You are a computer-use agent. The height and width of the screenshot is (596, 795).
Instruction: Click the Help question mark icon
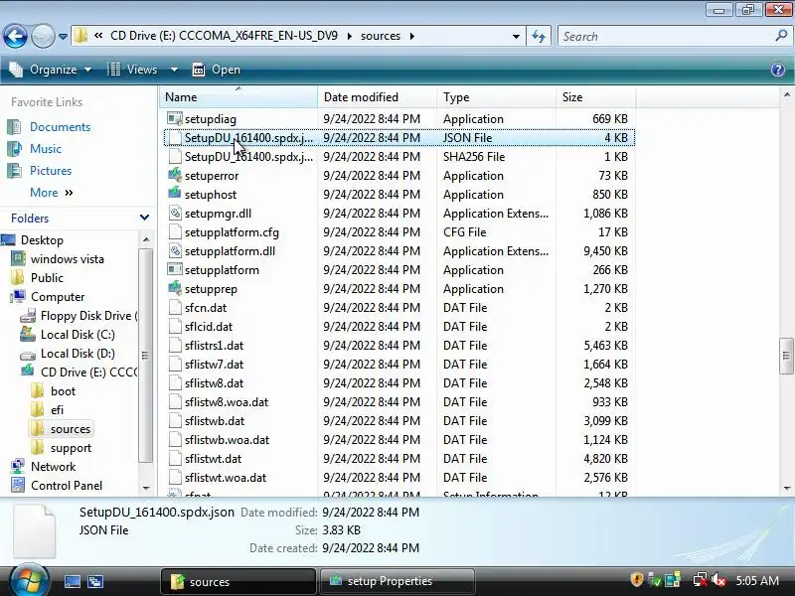(x=777, y=70)
